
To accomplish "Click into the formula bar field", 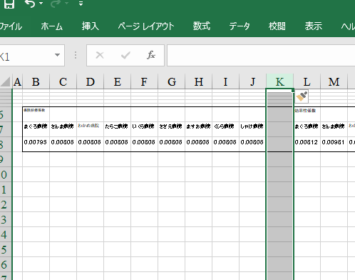I will 261,55.
